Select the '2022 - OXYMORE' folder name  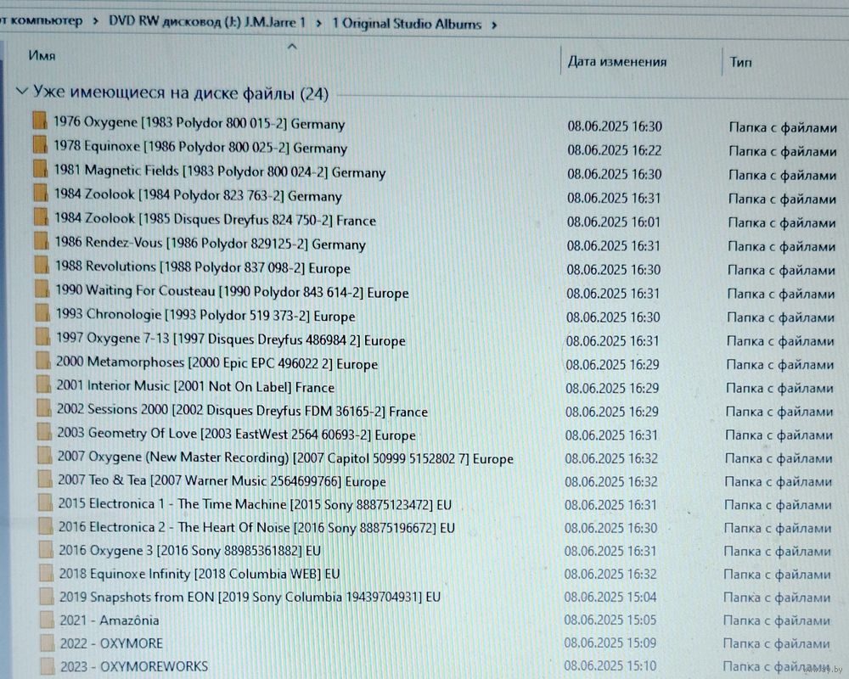click(111, 643)
